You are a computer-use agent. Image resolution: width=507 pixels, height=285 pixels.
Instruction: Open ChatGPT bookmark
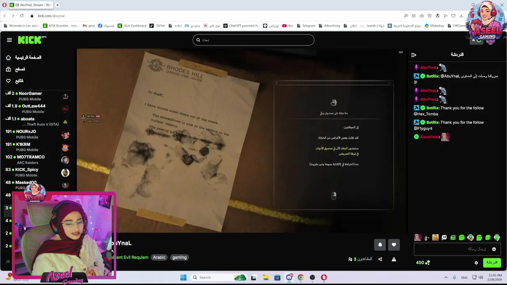coord(242,26)
